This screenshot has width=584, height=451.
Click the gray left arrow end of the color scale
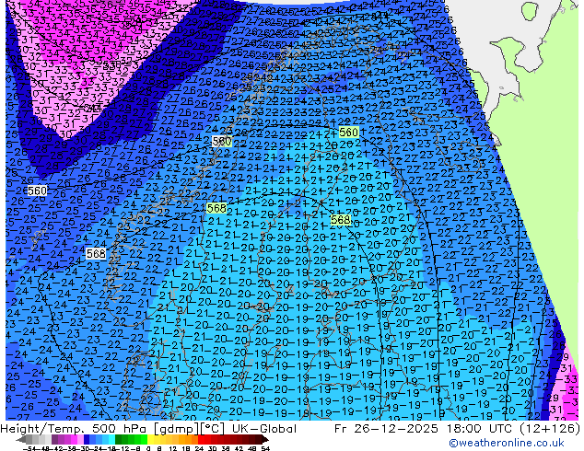[x=21, y=439]
